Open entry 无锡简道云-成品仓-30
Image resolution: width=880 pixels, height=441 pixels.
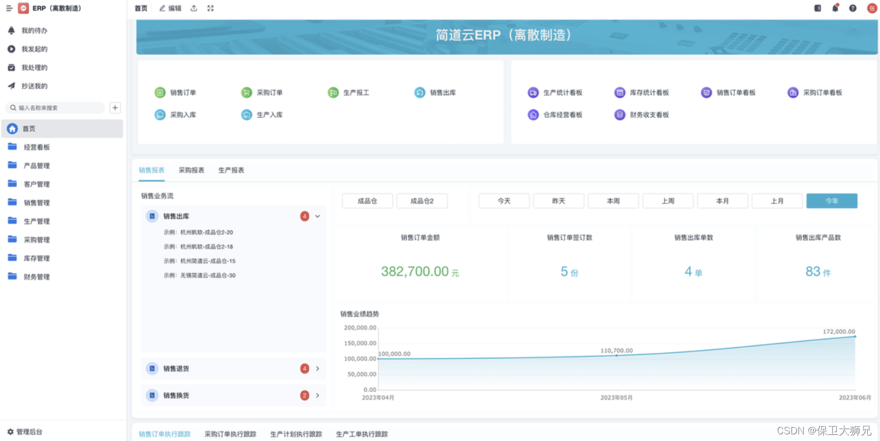pyautogui.click(x=199, y=276)
